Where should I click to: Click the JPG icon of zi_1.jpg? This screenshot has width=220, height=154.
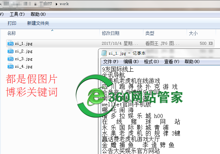point(11,43)
